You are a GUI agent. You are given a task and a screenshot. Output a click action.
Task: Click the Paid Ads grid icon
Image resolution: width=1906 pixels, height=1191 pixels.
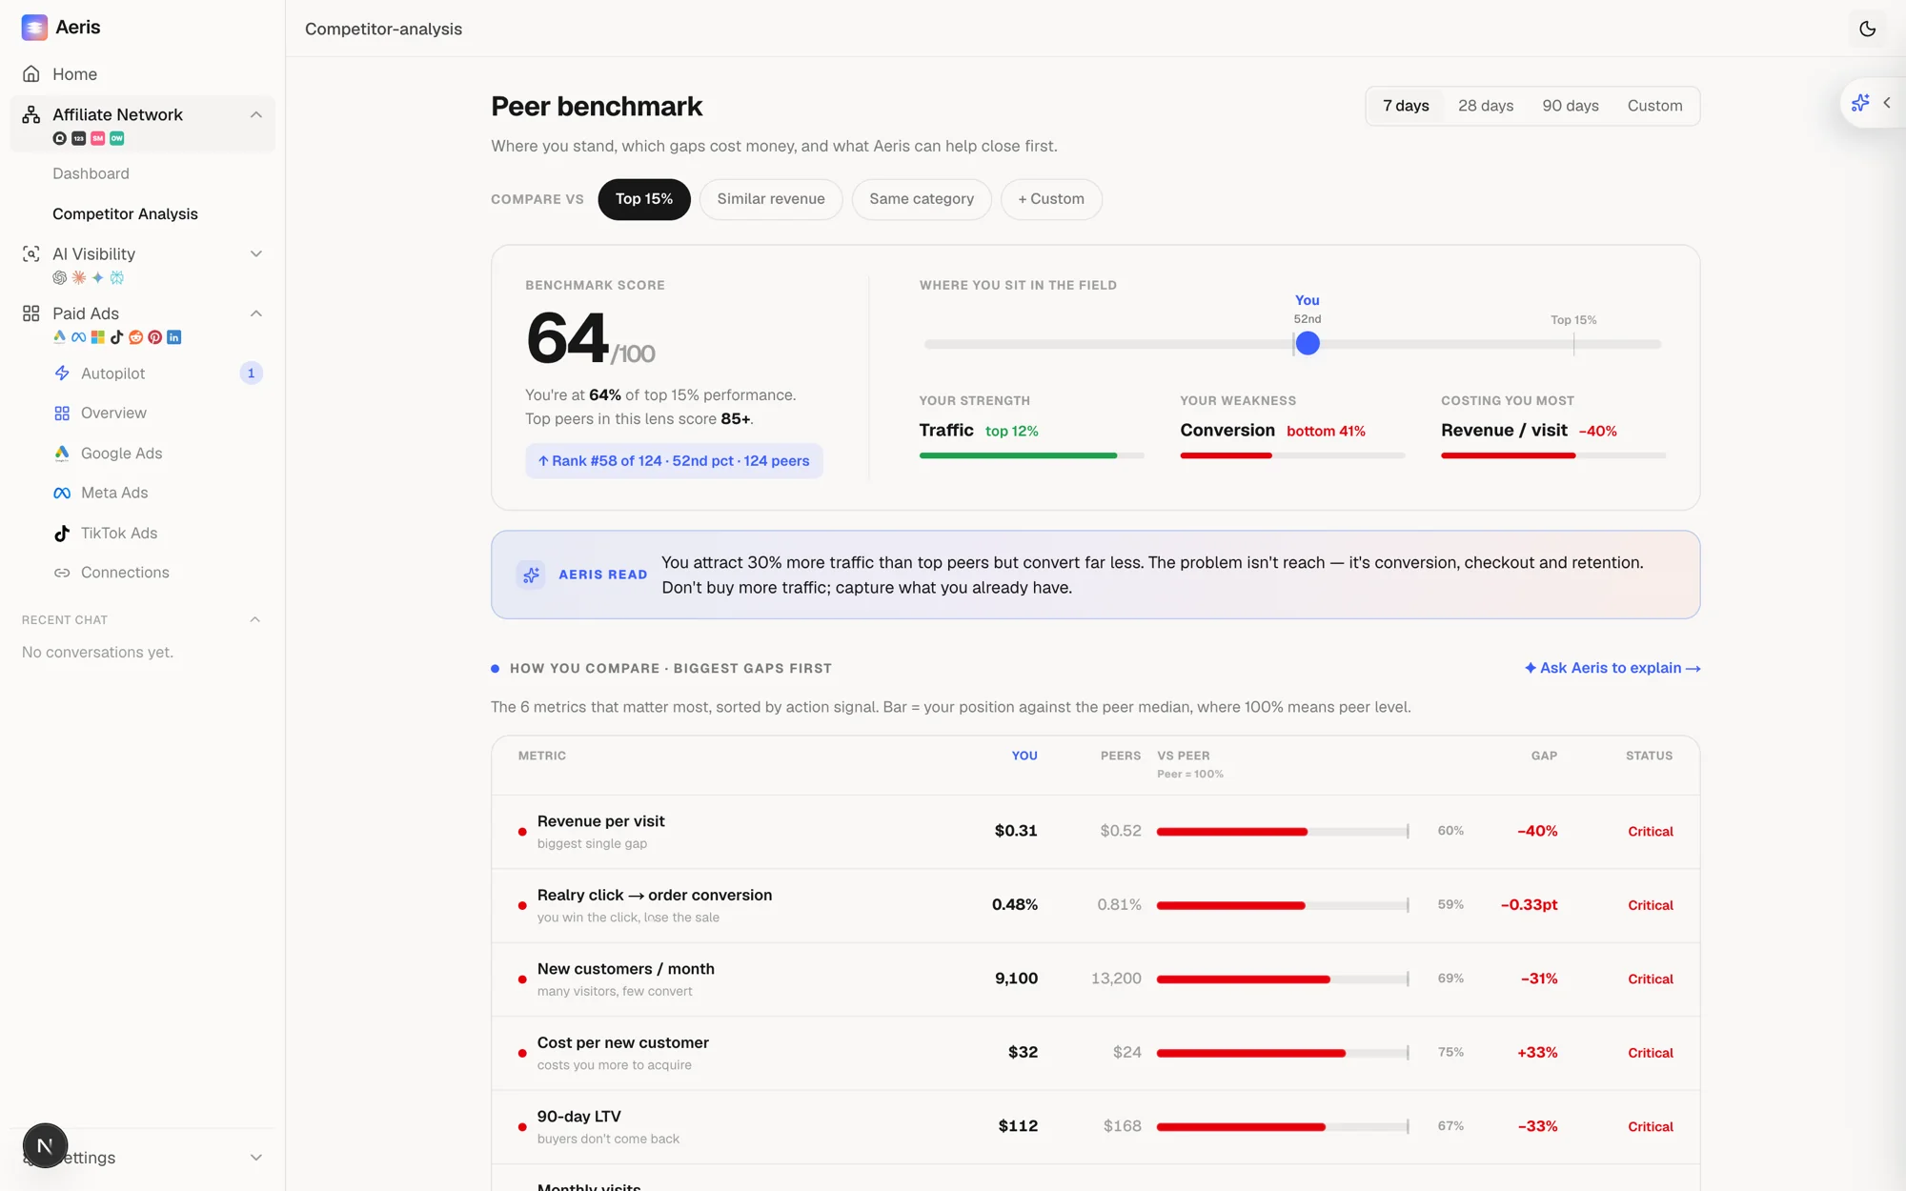point(31,313)
